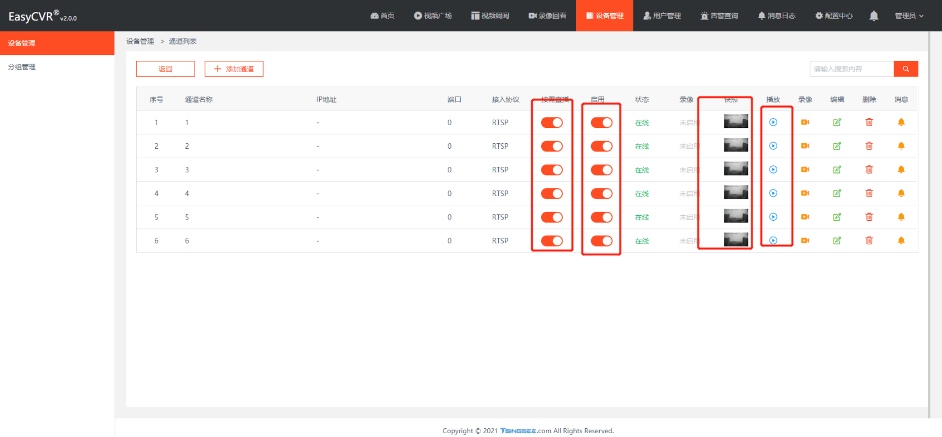Edit channel 3 using the pencil icon
Image resolution: width=942 pixels, height=437 pixels.
[837, 170]
